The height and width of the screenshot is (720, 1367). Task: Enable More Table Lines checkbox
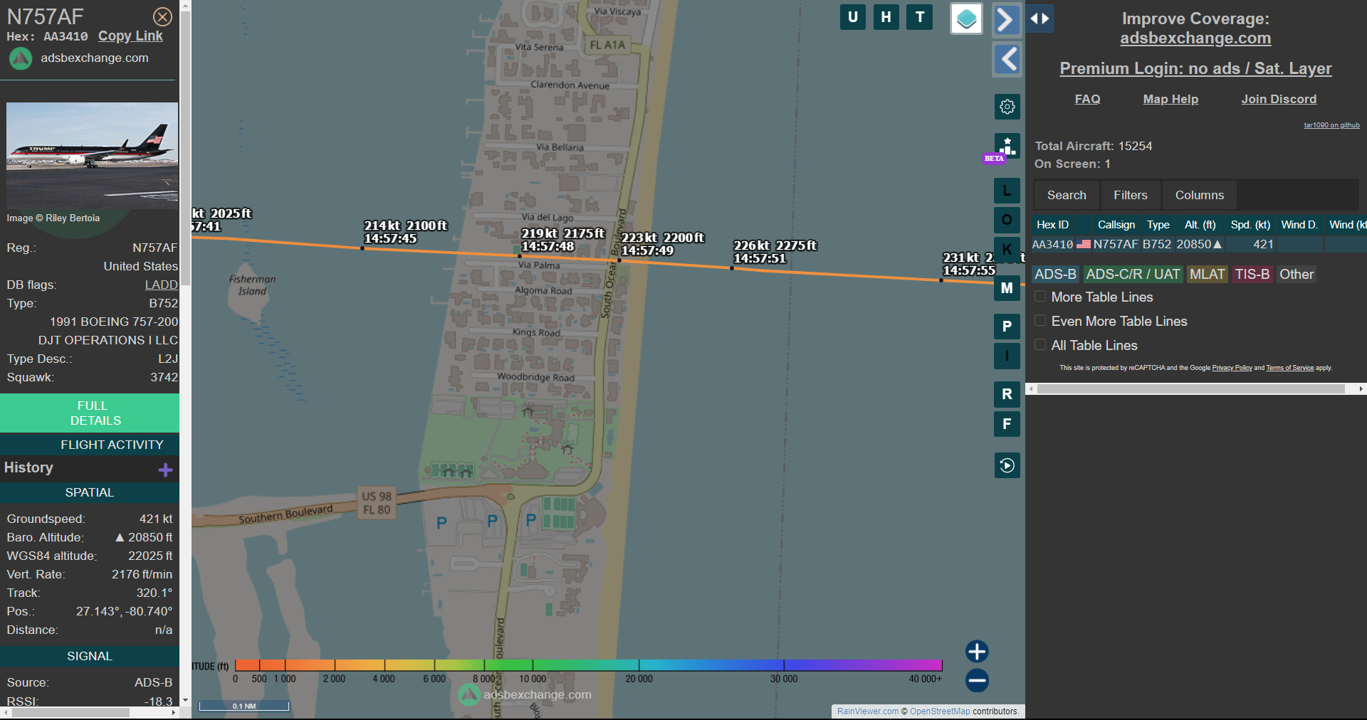pos(1040,297)
